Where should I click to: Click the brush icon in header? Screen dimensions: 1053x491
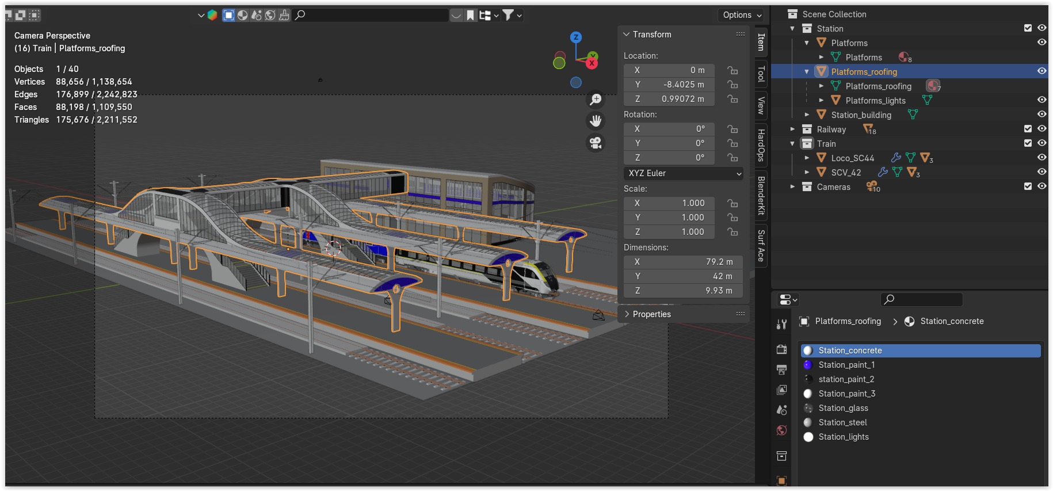[x=284, y=15]
